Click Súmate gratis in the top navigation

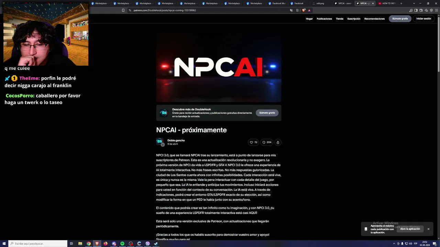[400, 19]
